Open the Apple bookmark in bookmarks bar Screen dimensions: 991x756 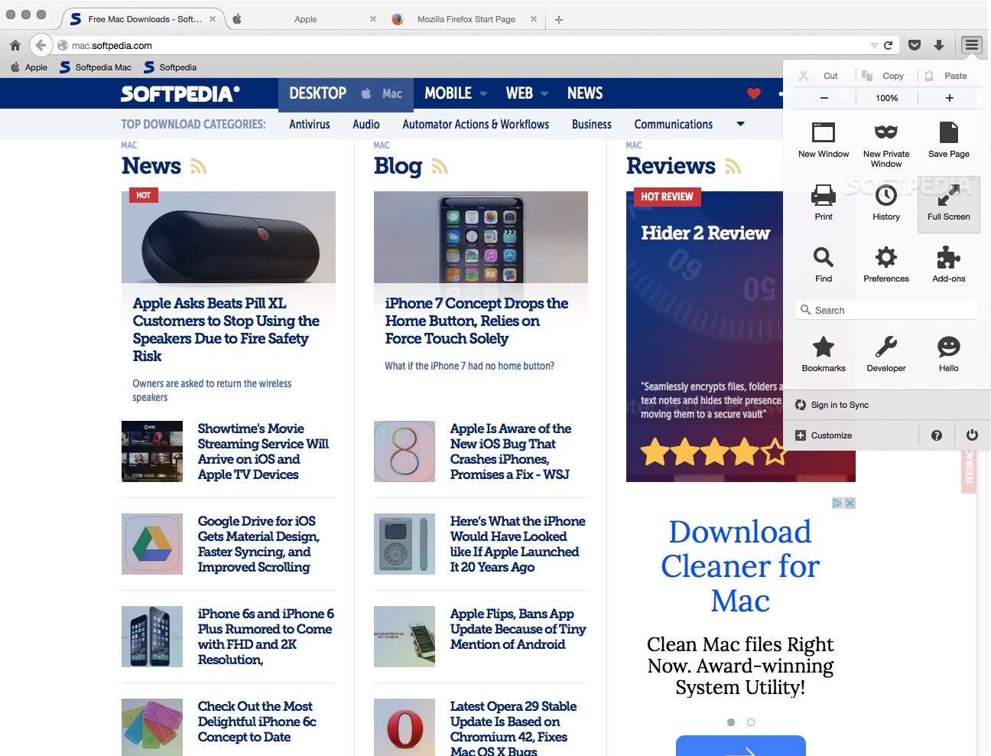click(x=29, y=67)
